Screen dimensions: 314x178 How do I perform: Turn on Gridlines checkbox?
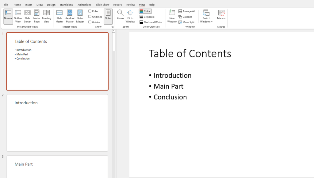(x=90, y=17)
